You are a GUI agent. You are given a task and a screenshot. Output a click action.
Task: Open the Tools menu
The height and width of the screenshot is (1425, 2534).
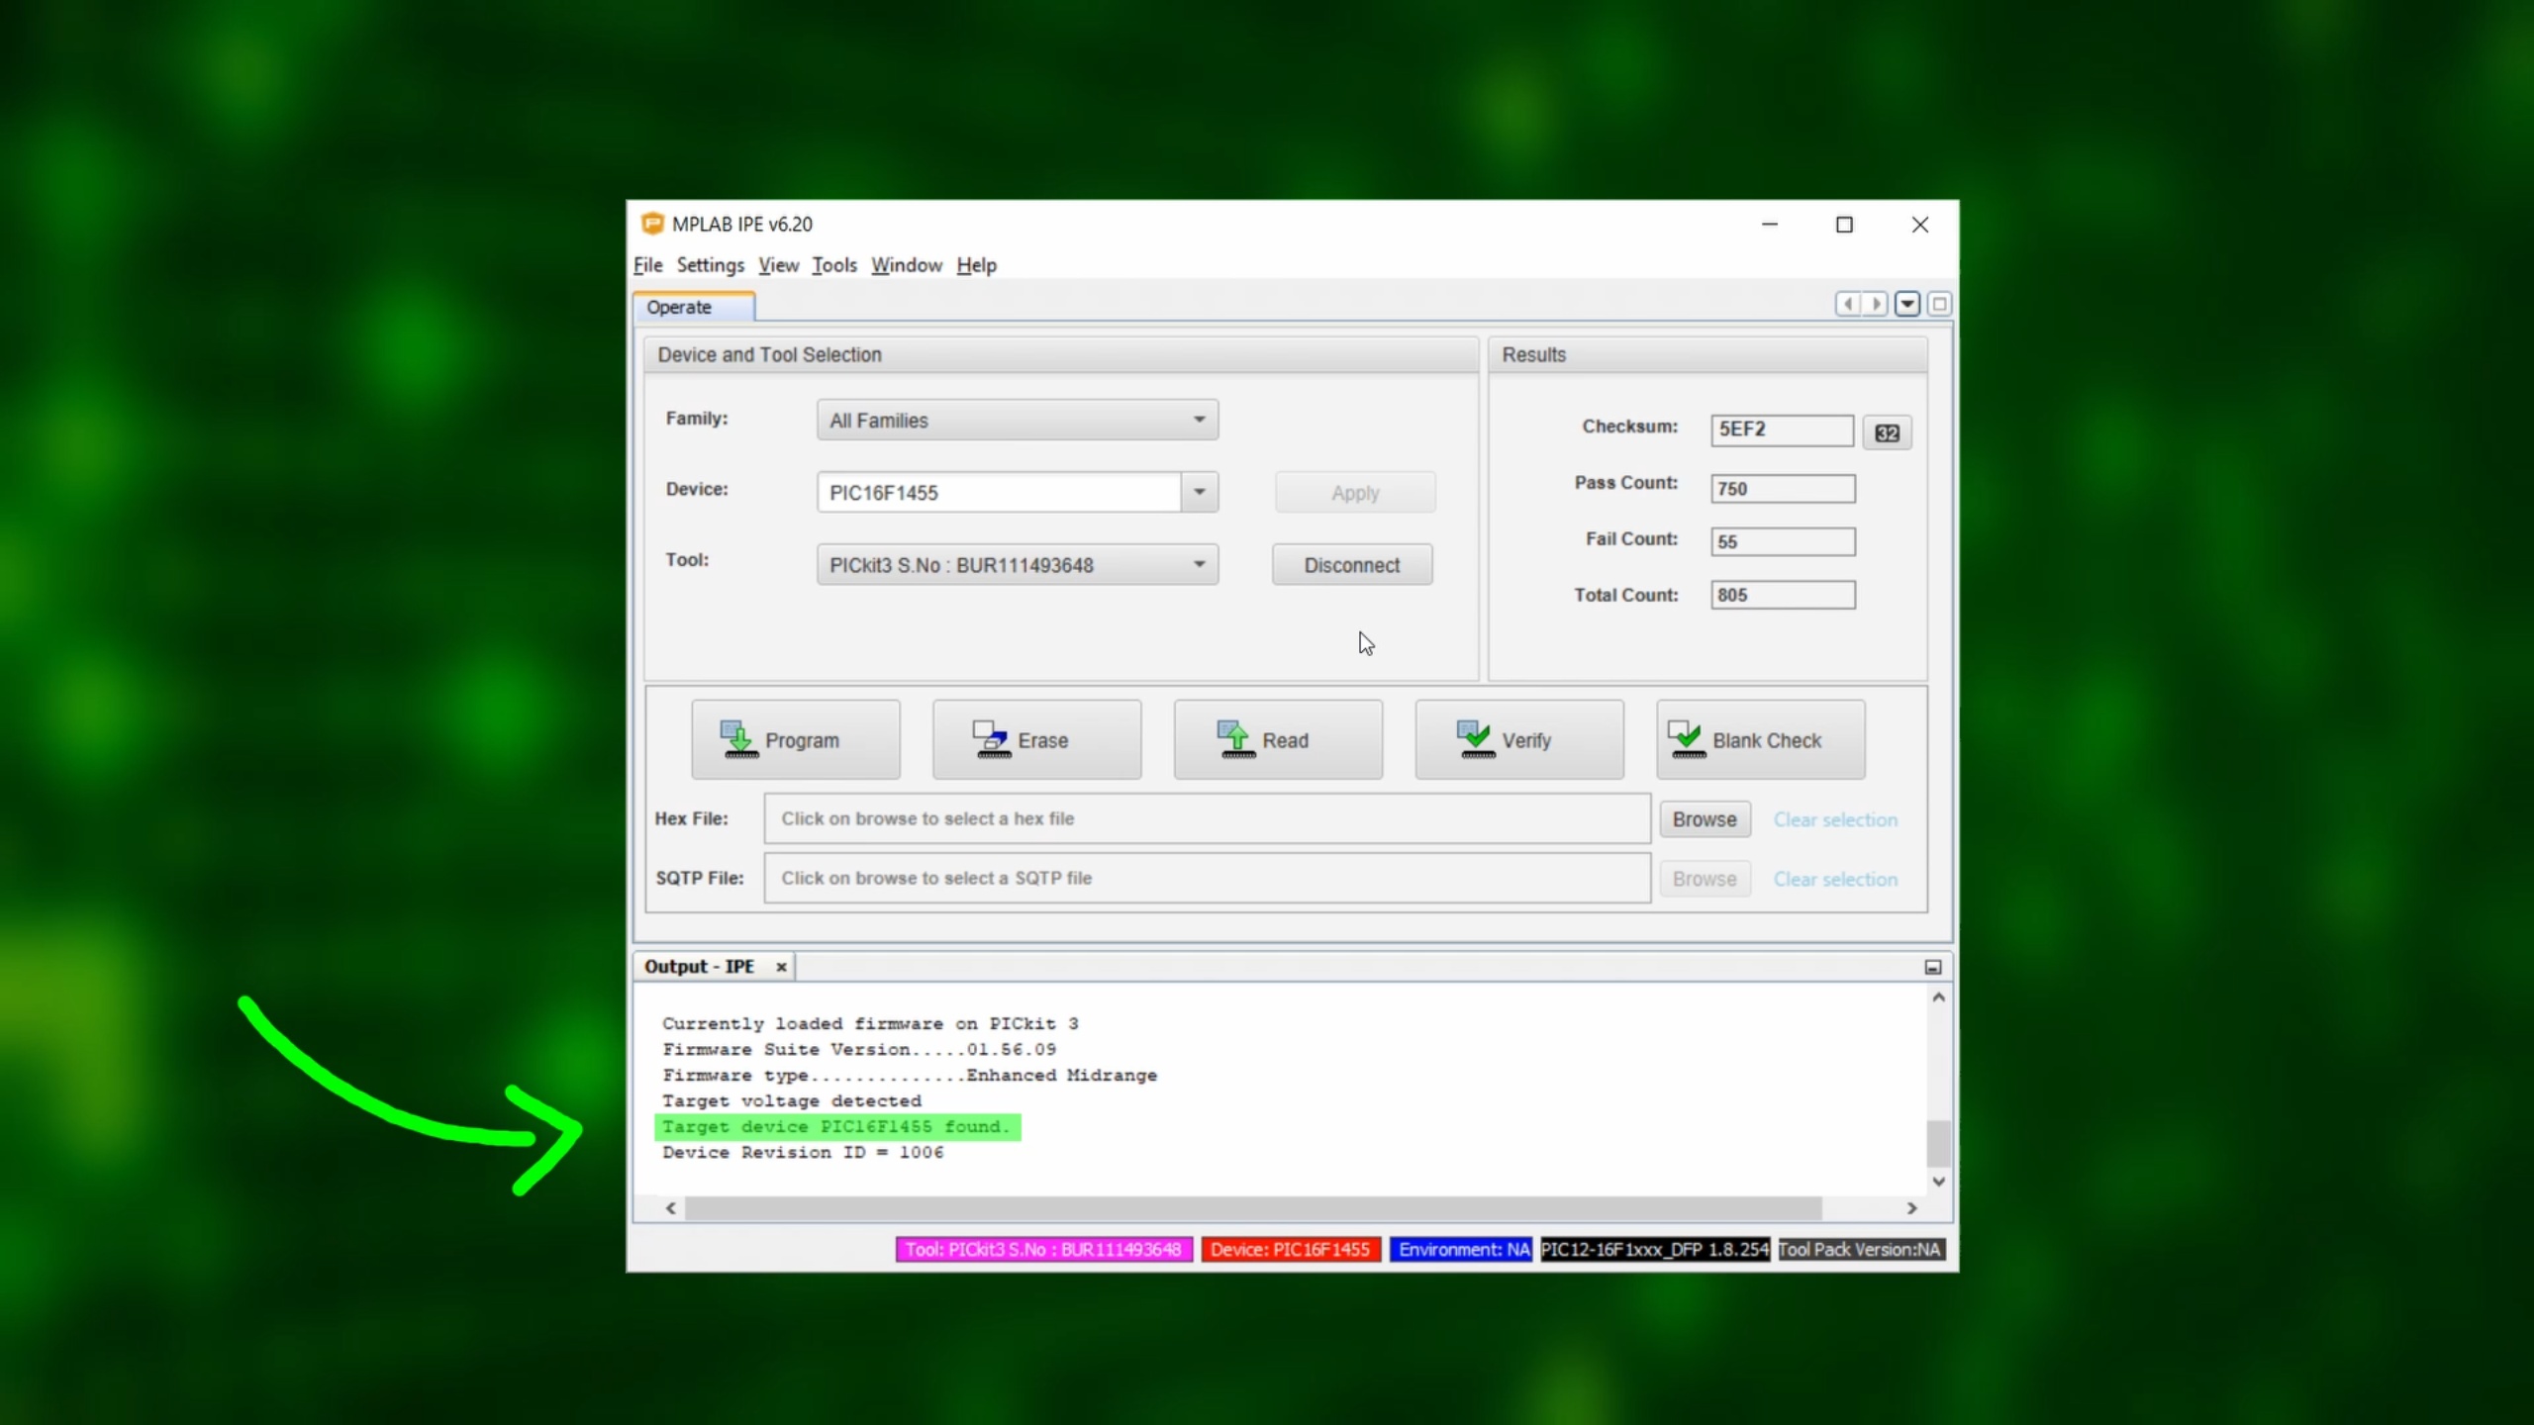(833, 265)
